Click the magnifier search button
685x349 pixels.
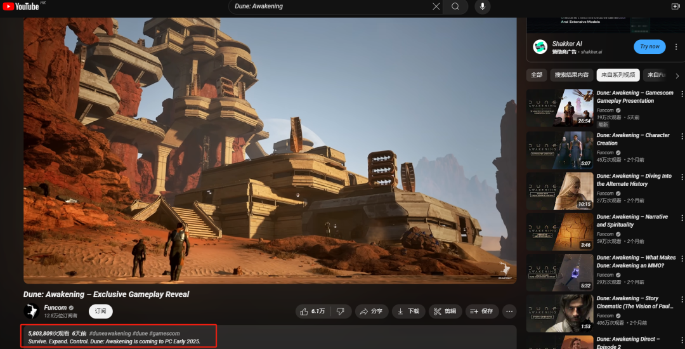coord(455,6)
